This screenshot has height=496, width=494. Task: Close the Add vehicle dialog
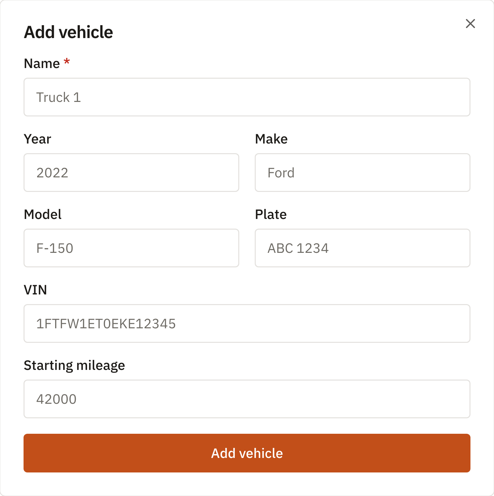[470, 24]
